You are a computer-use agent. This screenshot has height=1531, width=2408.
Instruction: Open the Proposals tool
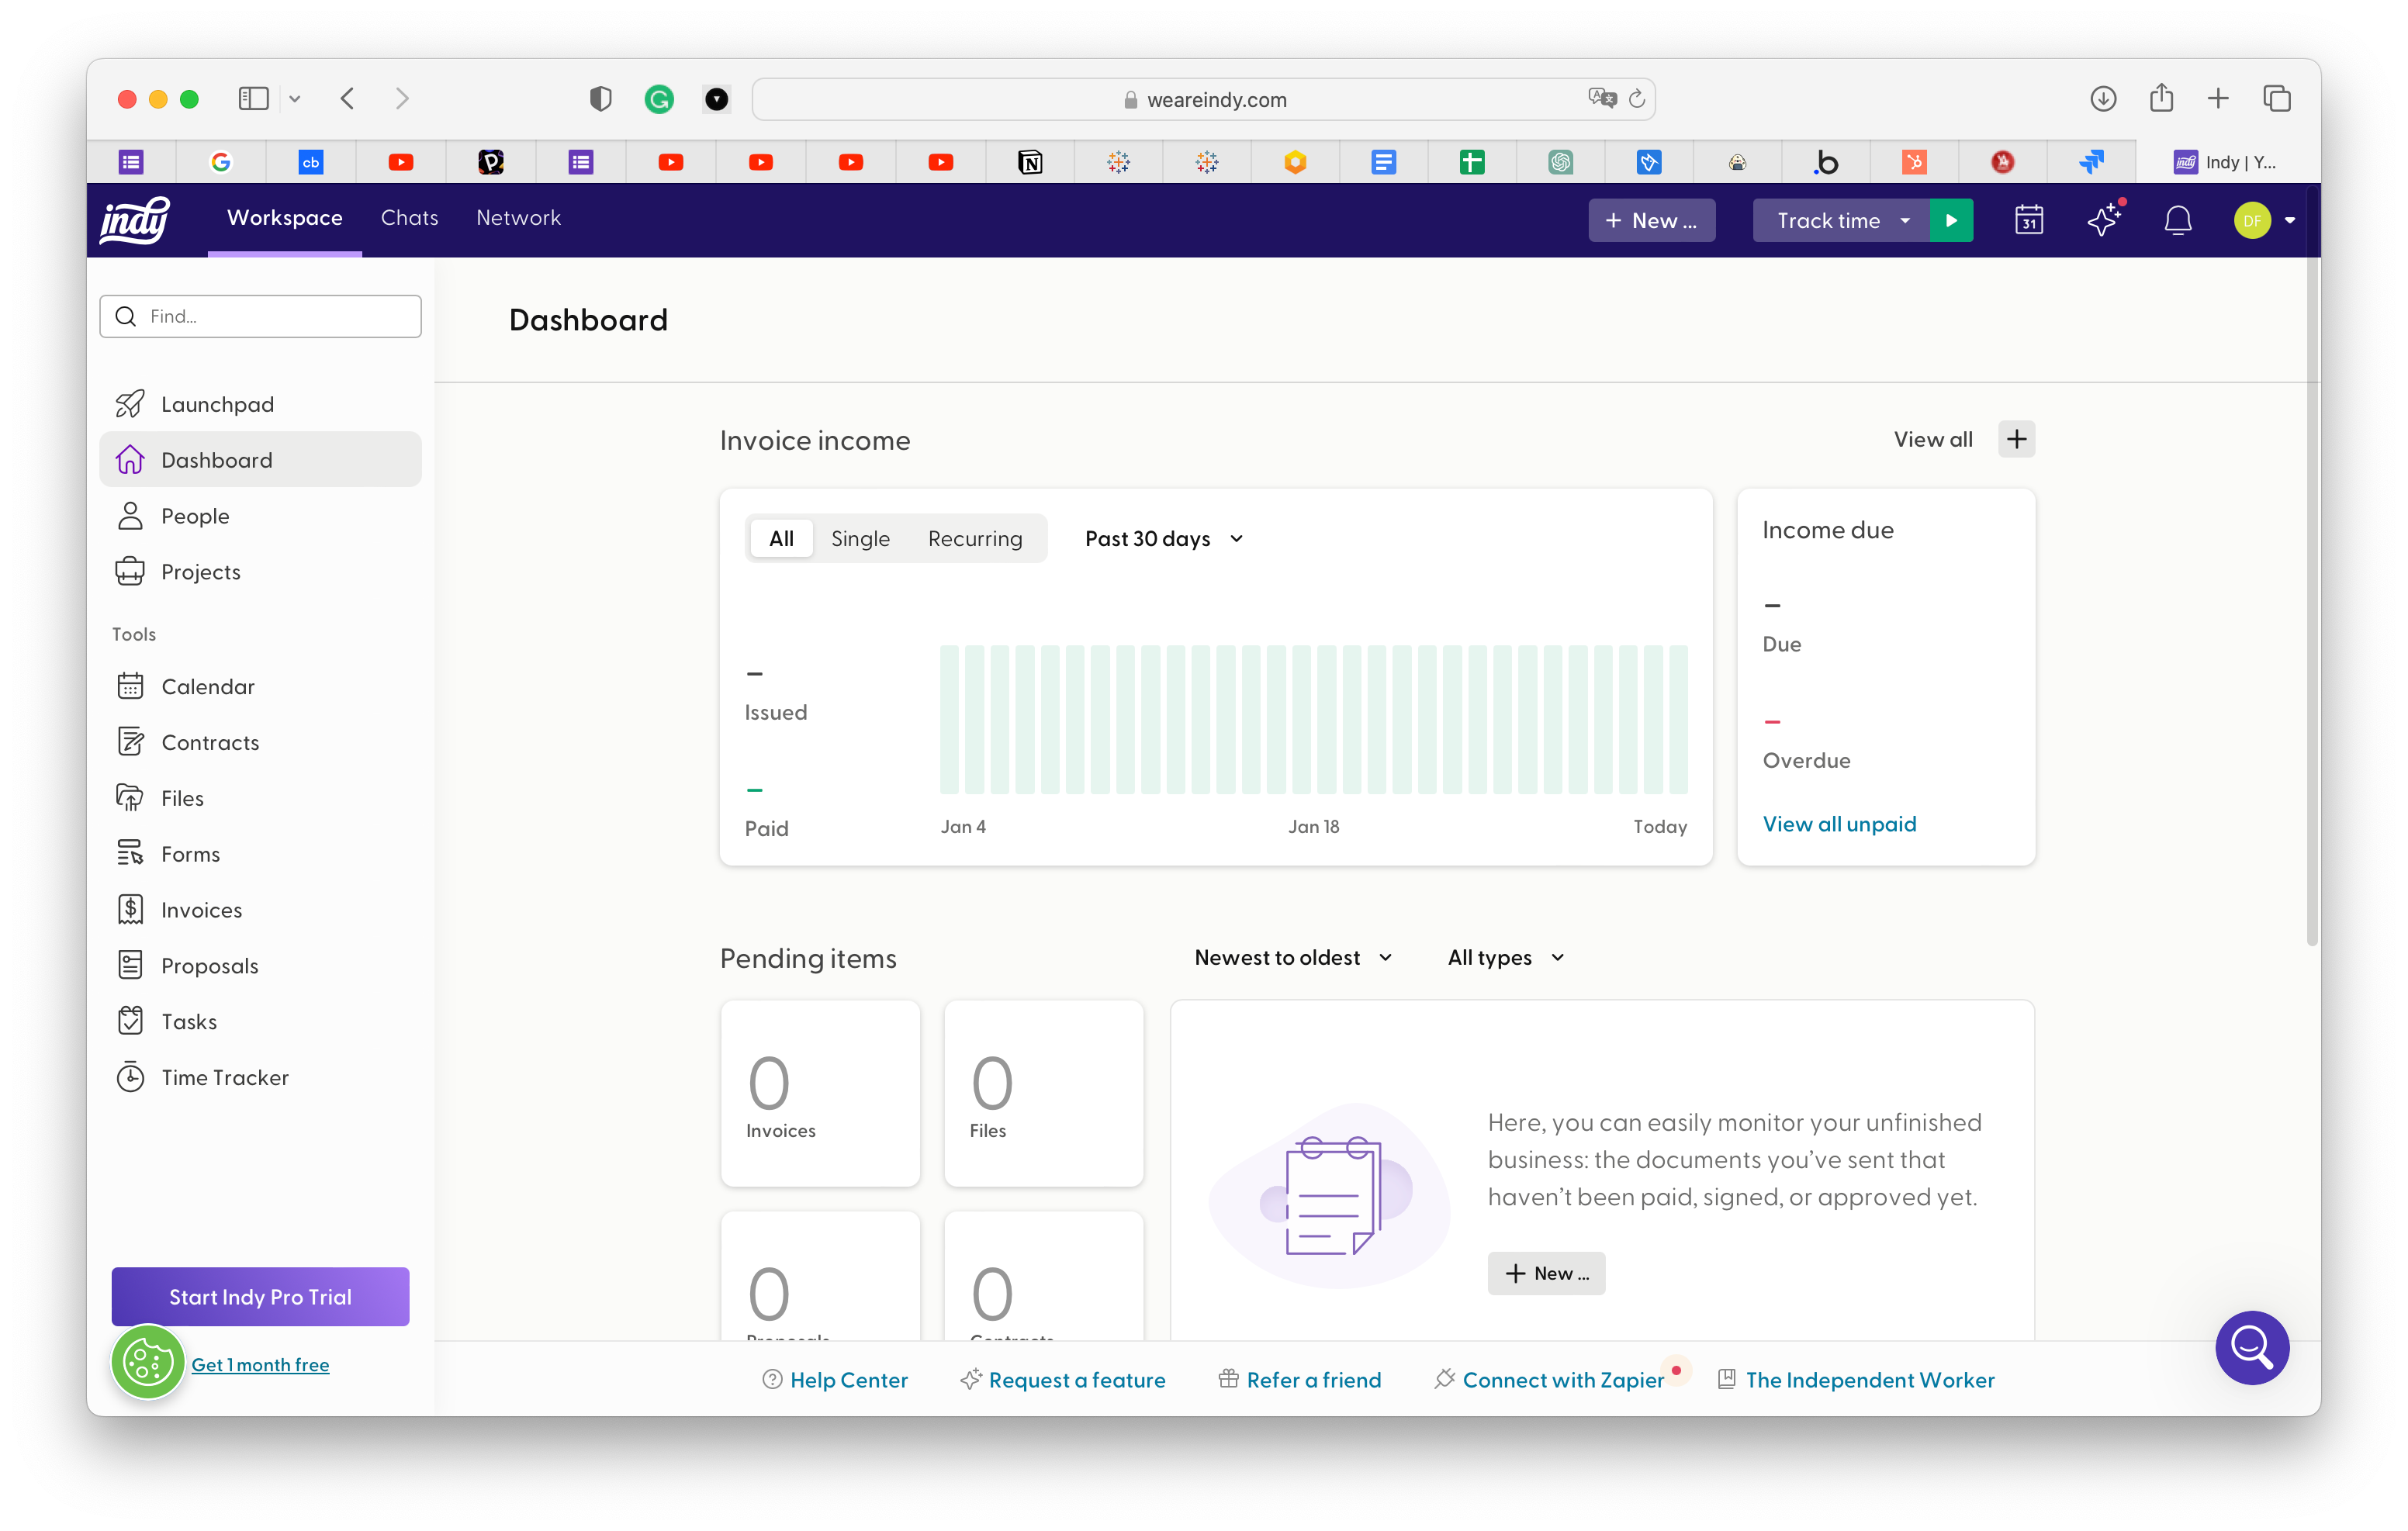point(210,965)
